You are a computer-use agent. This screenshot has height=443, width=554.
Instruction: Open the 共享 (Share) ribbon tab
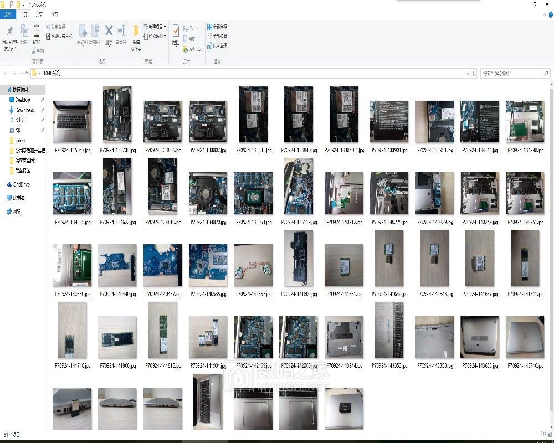pos(39,14)
